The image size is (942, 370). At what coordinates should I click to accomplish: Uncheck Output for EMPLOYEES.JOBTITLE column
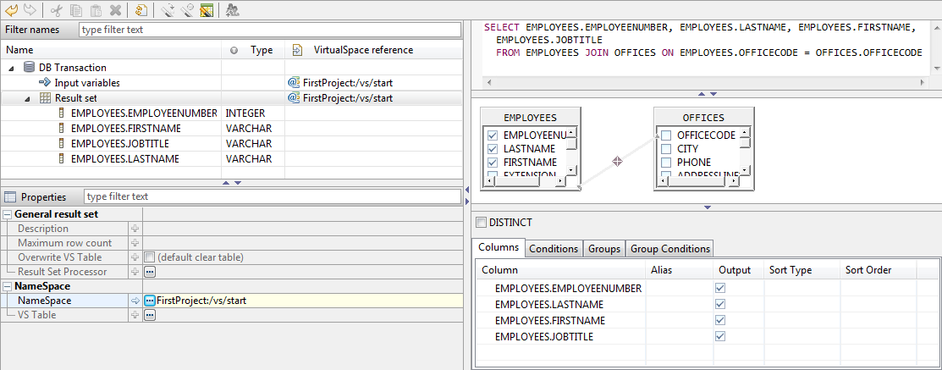tap(720, 336)
